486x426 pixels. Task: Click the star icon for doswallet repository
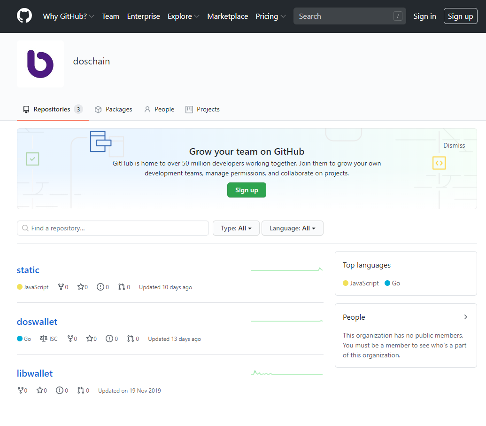point(90,339)
